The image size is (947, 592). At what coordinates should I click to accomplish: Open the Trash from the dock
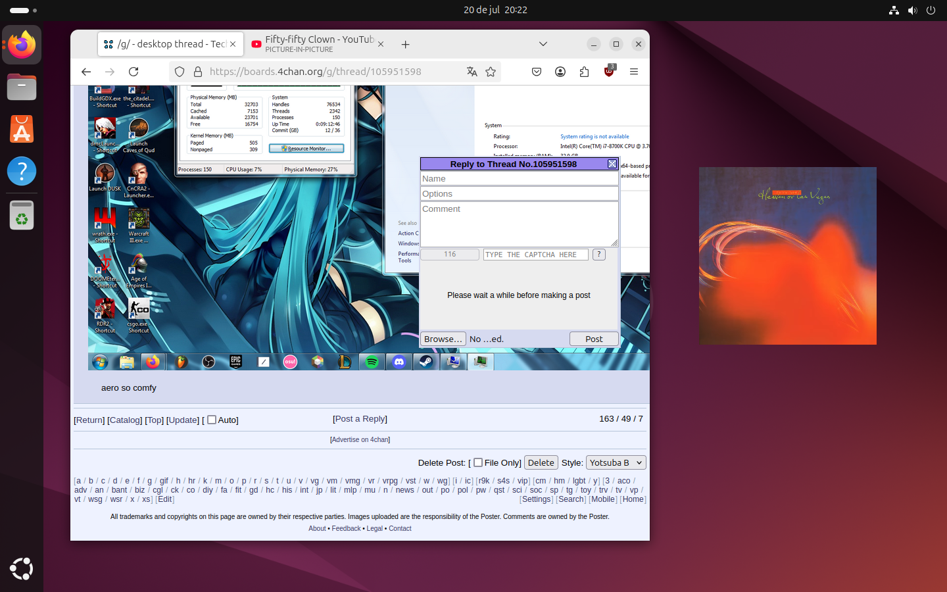[22, 214]
